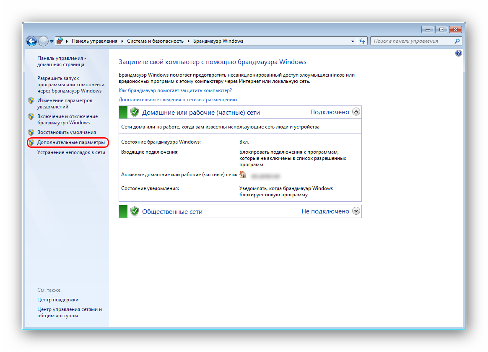
Task: Click 'Общественные сети' header text
Action: [172, 211]
